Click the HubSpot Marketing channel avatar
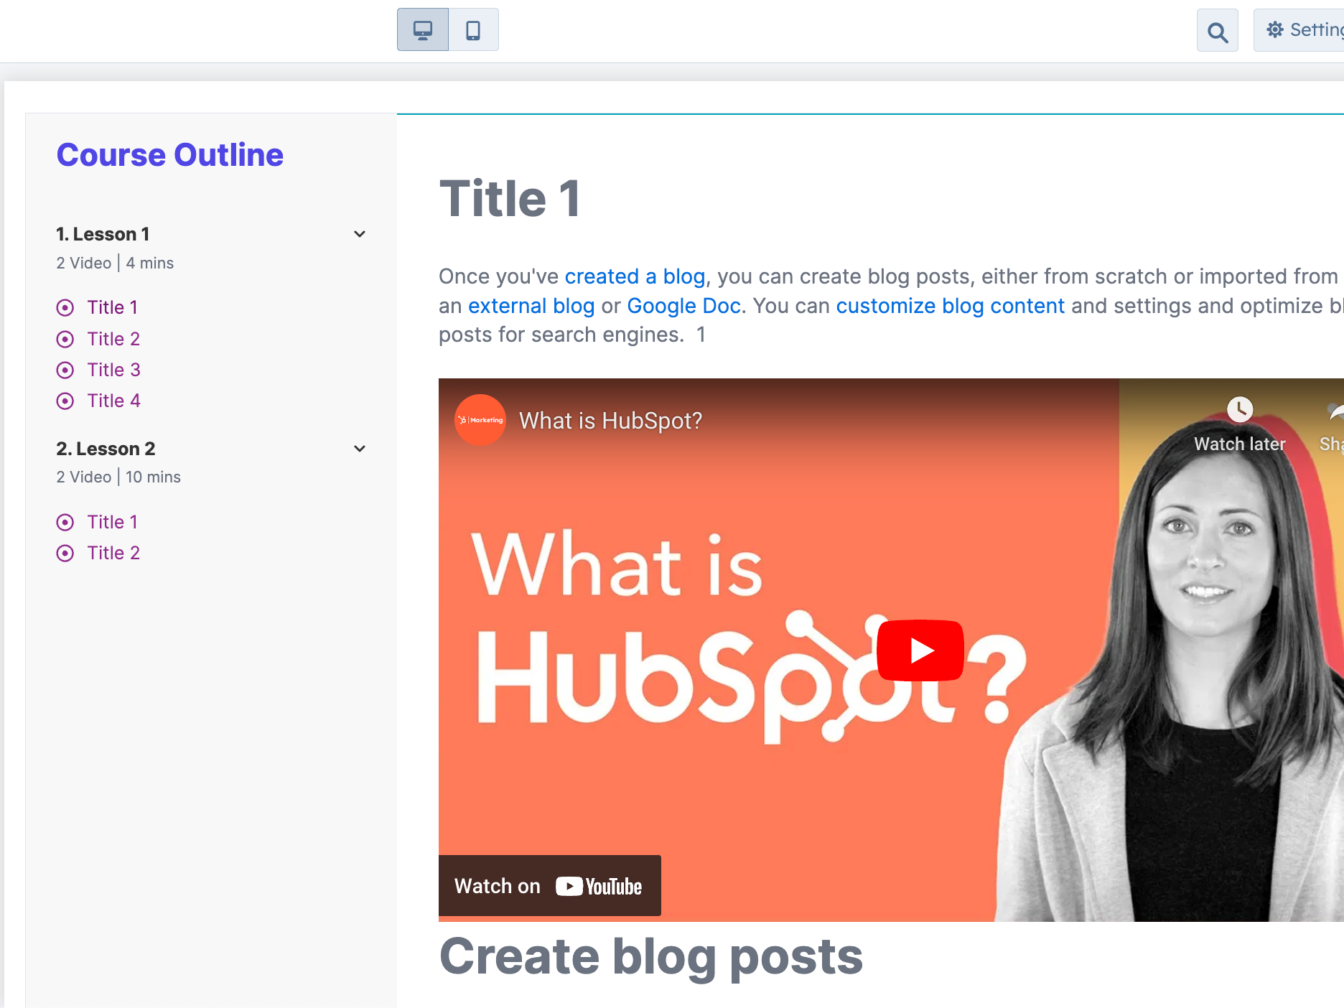1344x1008 pixels. click(x=480, y=420)
